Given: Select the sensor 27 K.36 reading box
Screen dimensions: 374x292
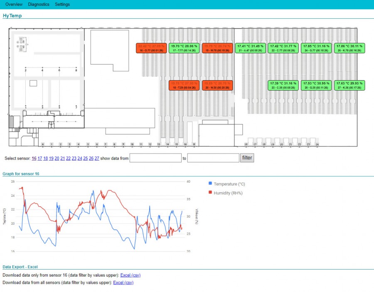Looking at the screenshot, I should [350, 85].
